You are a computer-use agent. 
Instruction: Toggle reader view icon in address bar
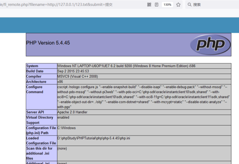(x=157, y=5)
